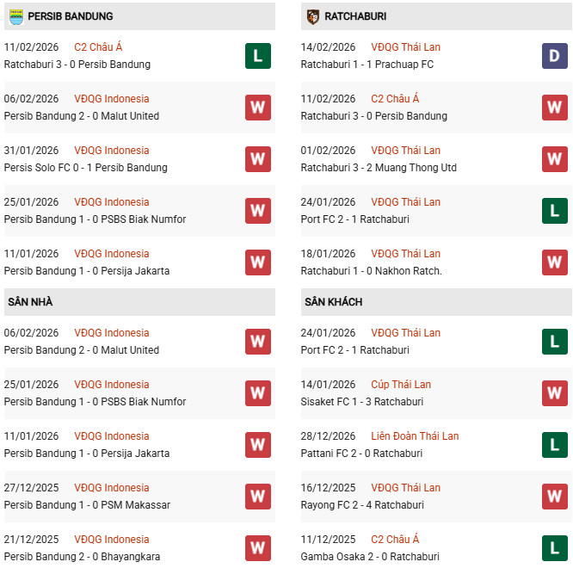
Task: Click the W badge beside Persis Solo match
Action: point(257,159)
